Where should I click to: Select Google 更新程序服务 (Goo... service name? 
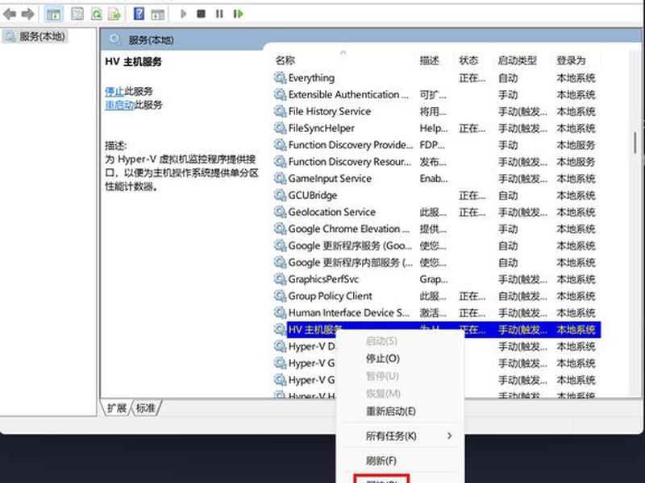coord(350,246)
